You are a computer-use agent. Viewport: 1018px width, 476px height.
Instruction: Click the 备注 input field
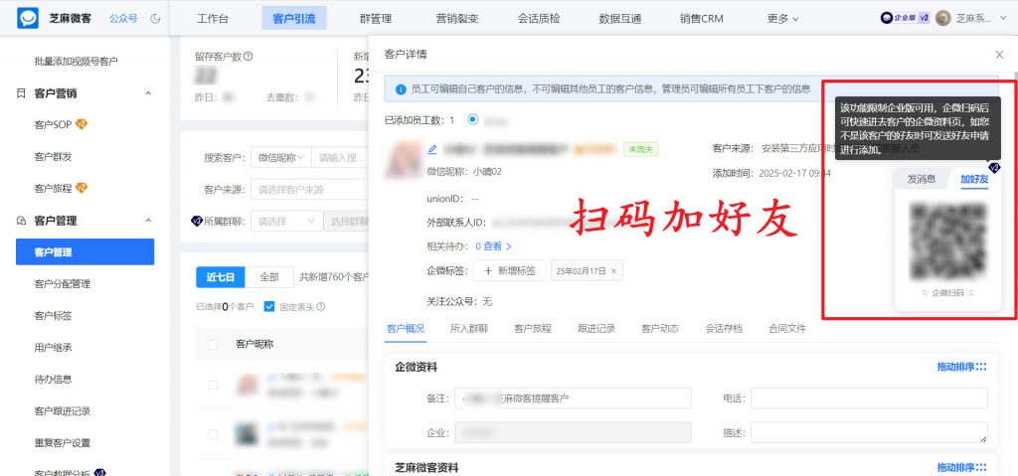pyautogui.click(x=573, y=398)
